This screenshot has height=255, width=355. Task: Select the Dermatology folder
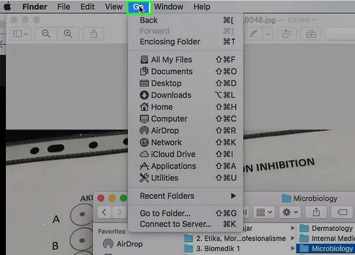[326, 228]
